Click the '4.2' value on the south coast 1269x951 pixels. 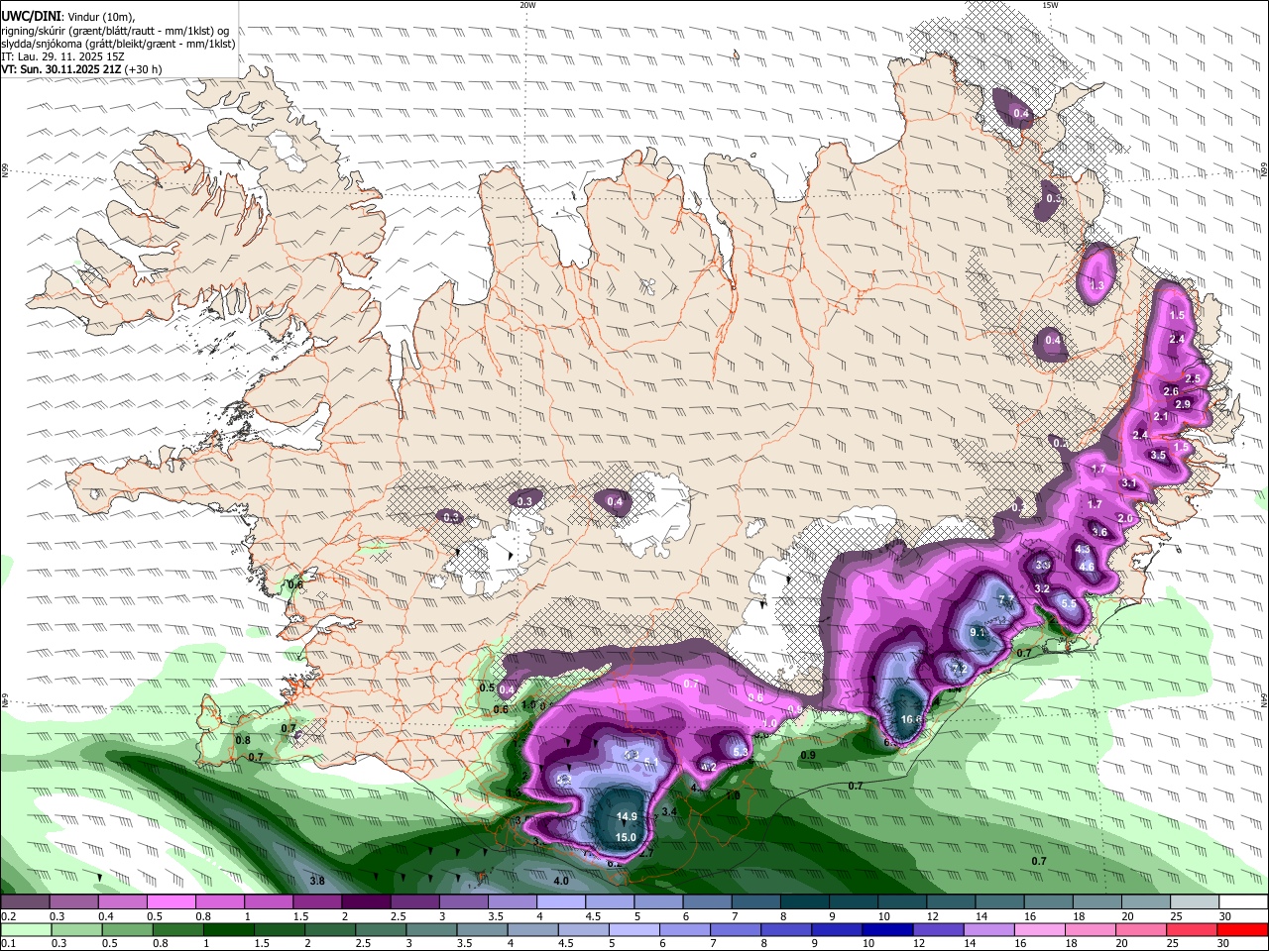[x=708, y=767]
